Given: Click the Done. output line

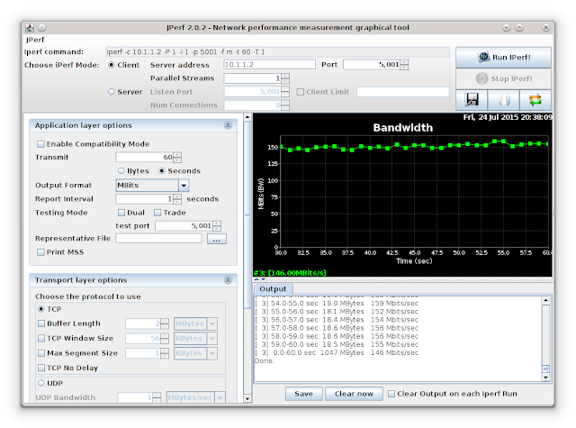Looking at the screenshot, I should [265, 360].
